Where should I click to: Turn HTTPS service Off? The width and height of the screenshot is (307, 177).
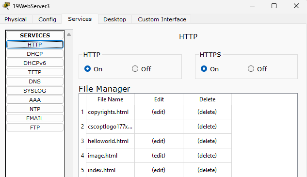coord(251,69)
